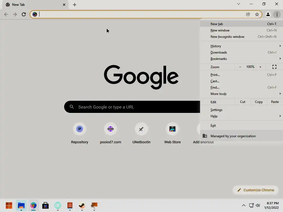283x212 pixels.
Task: Open File Explorer from the taskbar
Action: (x=21, y=205)
